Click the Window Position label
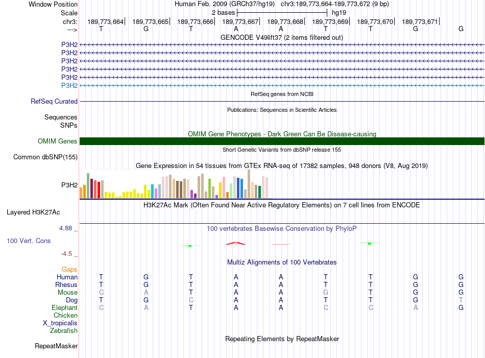Viewport: 485px width, 358px height. coord(53,4)
